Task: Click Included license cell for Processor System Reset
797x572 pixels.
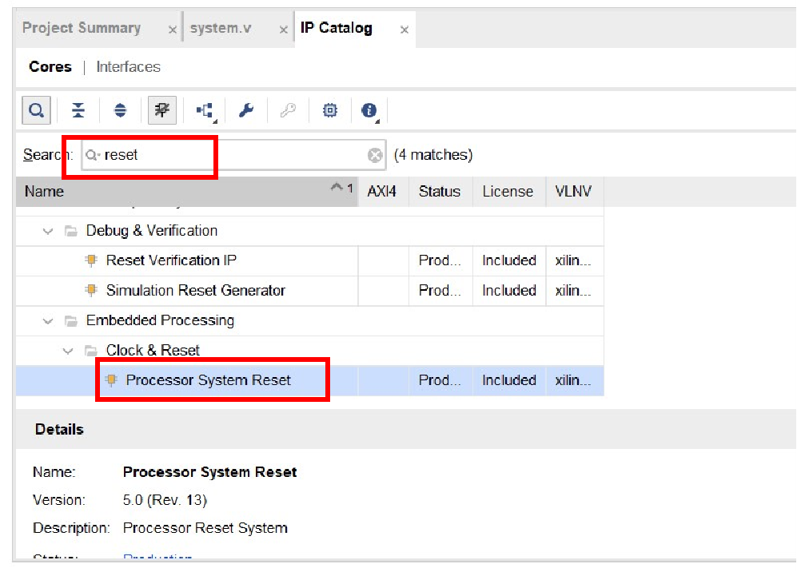Action: (508, 380)
